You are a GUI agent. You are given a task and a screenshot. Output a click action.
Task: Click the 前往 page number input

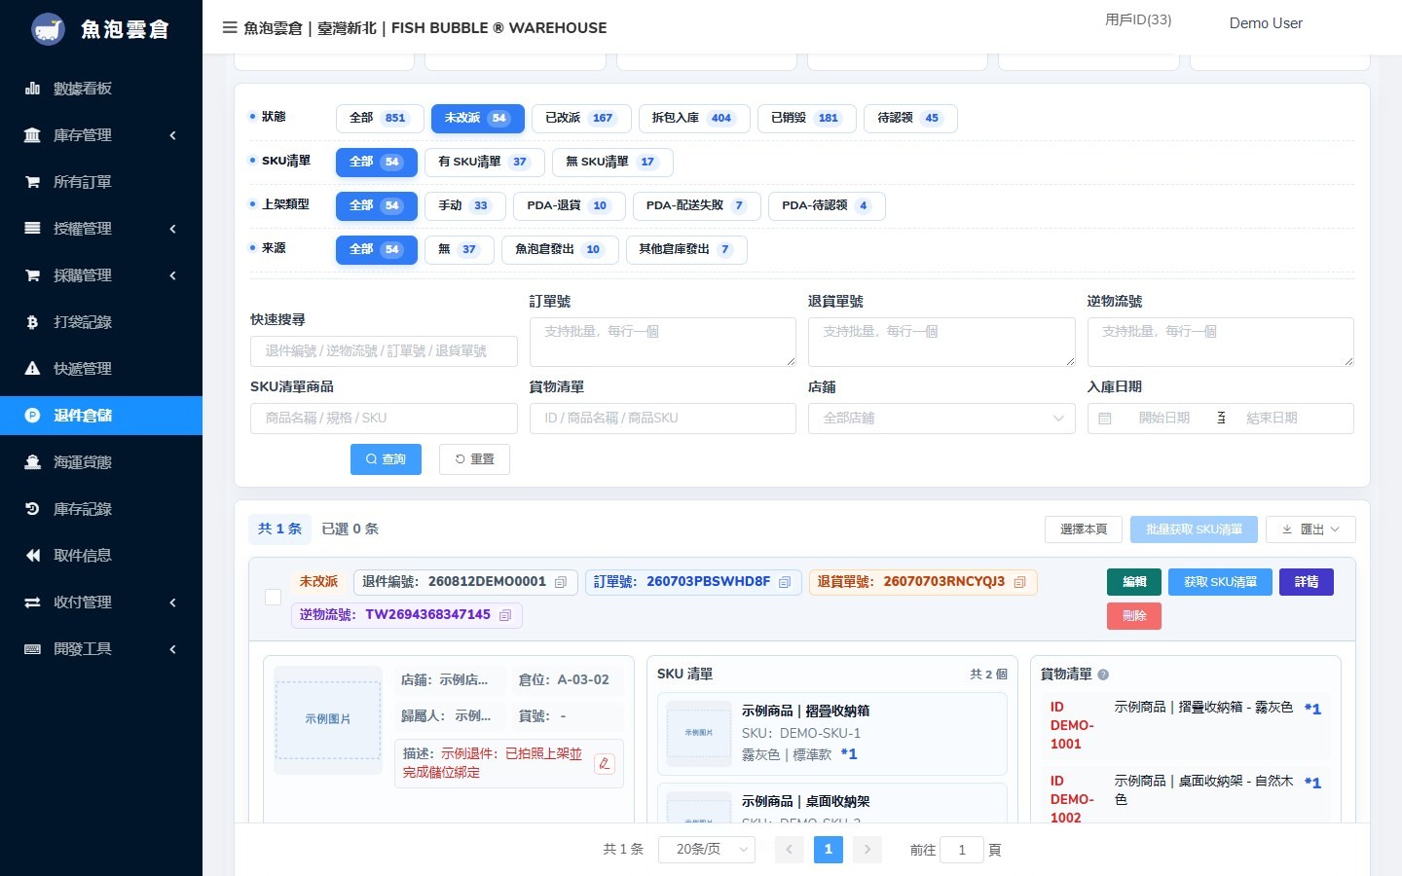pyautogui.click(x=962, y=850)
